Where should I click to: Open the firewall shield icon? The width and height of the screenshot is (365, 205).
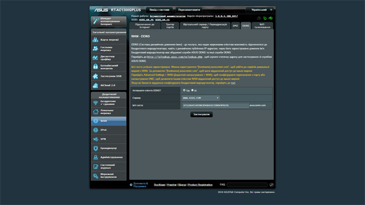(95, 148)
